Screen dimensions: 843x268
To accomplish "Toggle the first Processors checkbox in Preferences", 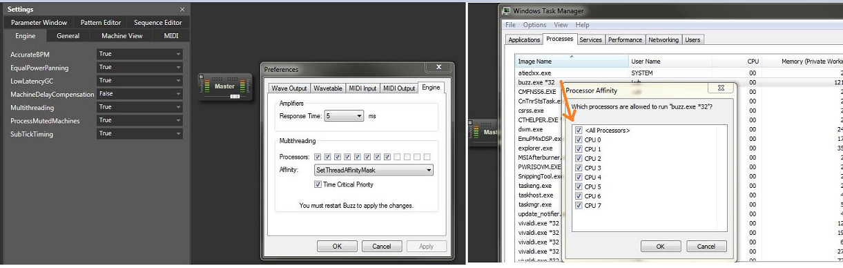I will pos(318,157).
